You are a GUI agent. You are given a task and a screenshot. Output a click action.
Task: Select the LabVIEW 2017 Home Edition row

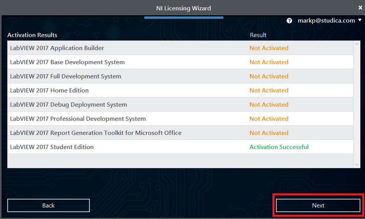pyautogui.click(x=180, y=90)
